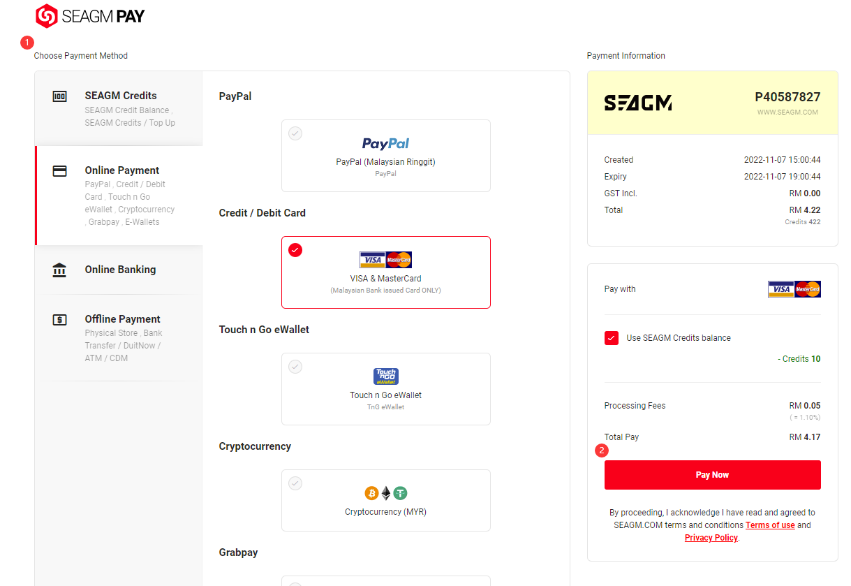Screen dimensions: 851x586
Task: Click the SEAGM Credits sidebar icon
Action: (60, 96)
